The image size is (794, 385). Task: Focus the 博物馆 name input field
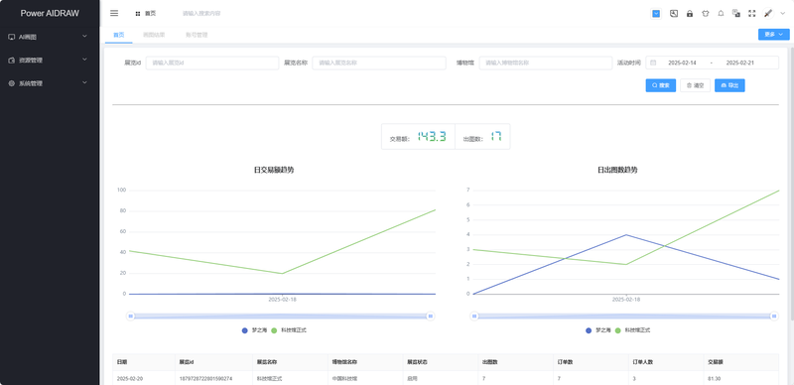point(545,63)
